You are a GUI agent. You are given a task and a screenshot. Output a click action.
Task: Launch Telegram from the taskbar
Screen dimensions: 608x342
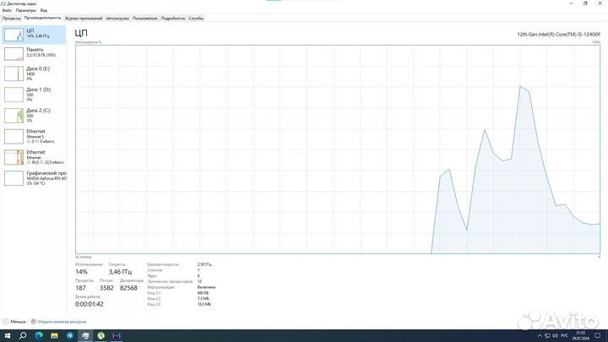(70, 335)
